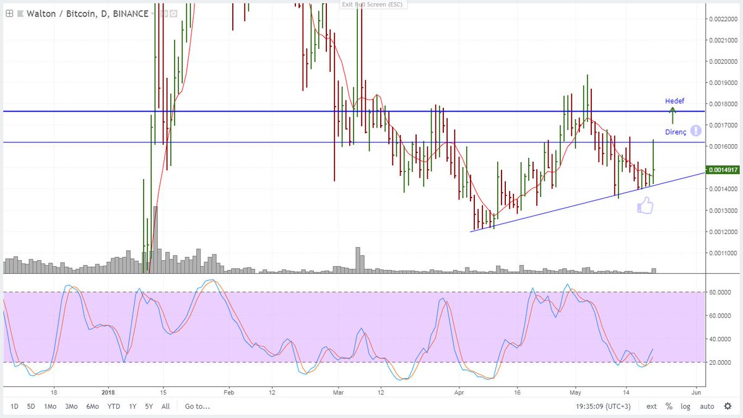
Task: Click the current price label 0.0014917
Action: point(724,170)
